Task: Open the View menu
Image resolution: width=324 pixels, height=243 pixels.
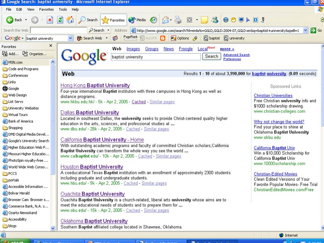Action: (31, 9)
